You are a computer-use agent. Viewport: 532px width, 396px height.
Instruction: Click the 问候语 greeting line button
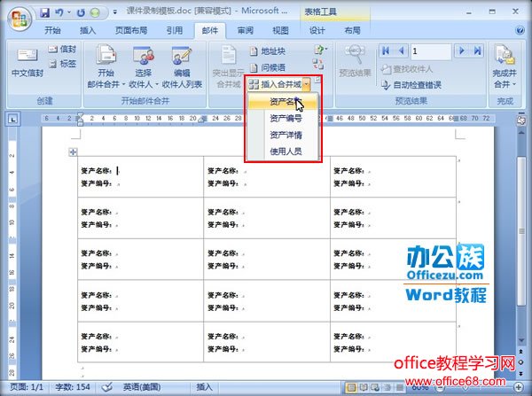coord(268,67)
